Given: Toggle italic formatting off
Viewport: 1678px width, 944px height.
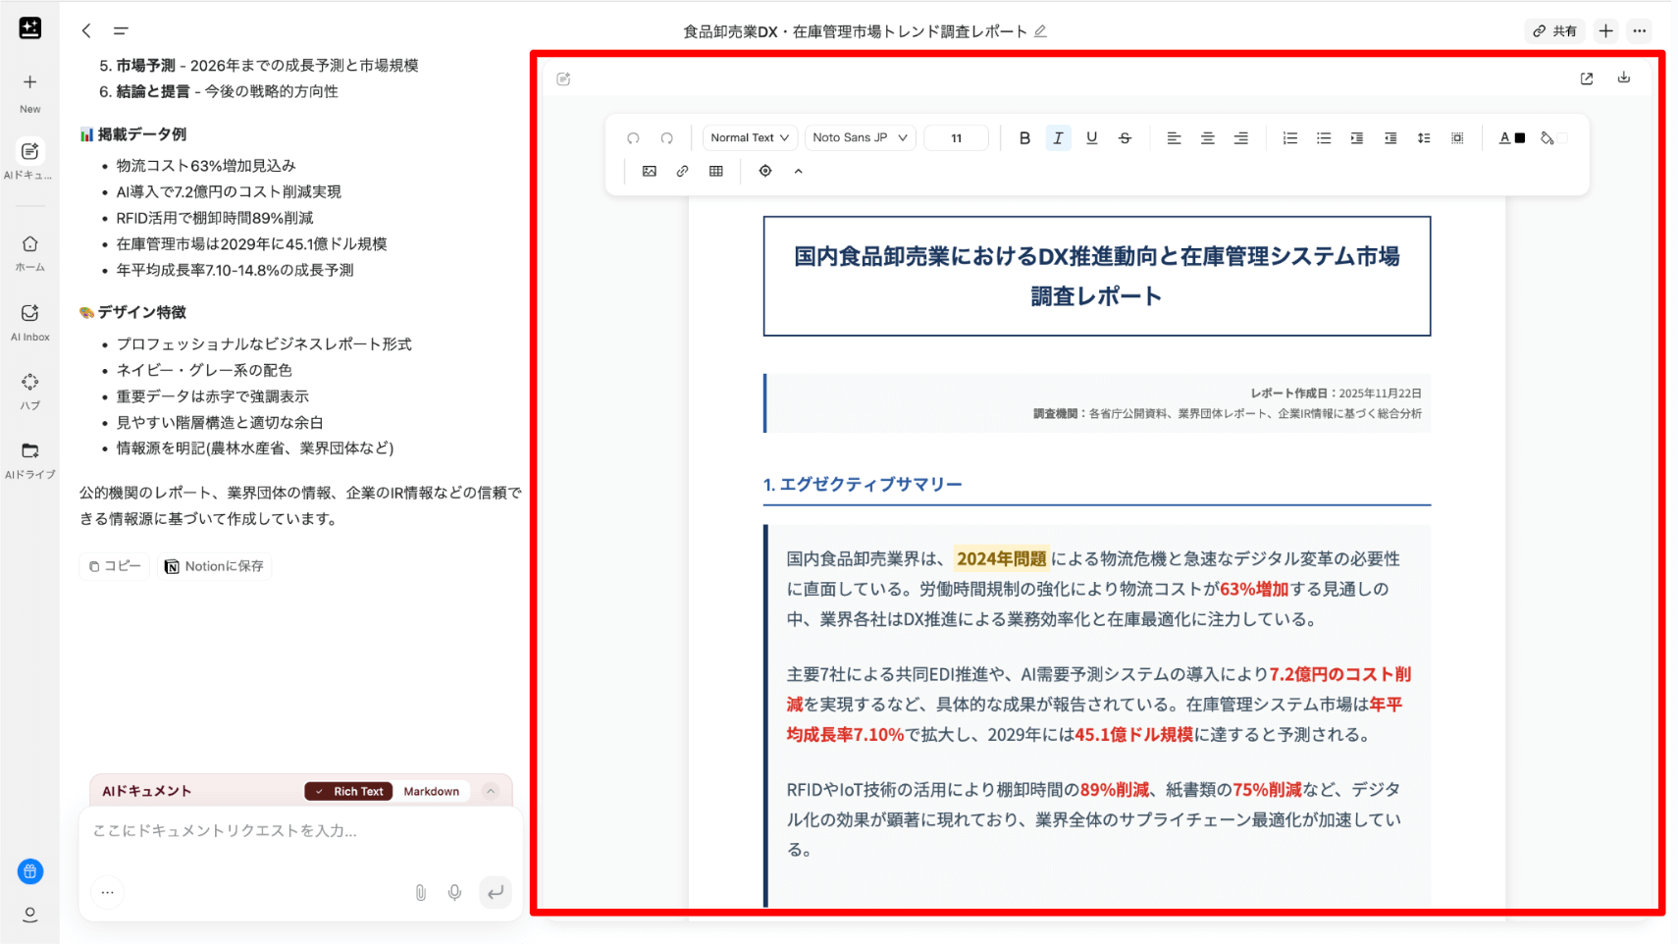Looking at the screenshot, I should point(1058,138).
